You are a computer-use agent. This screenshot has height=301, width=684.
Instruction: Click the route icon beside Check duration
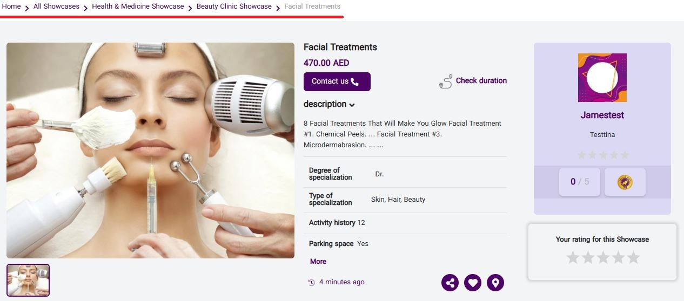pyautogui.click(x=446, y=82)
